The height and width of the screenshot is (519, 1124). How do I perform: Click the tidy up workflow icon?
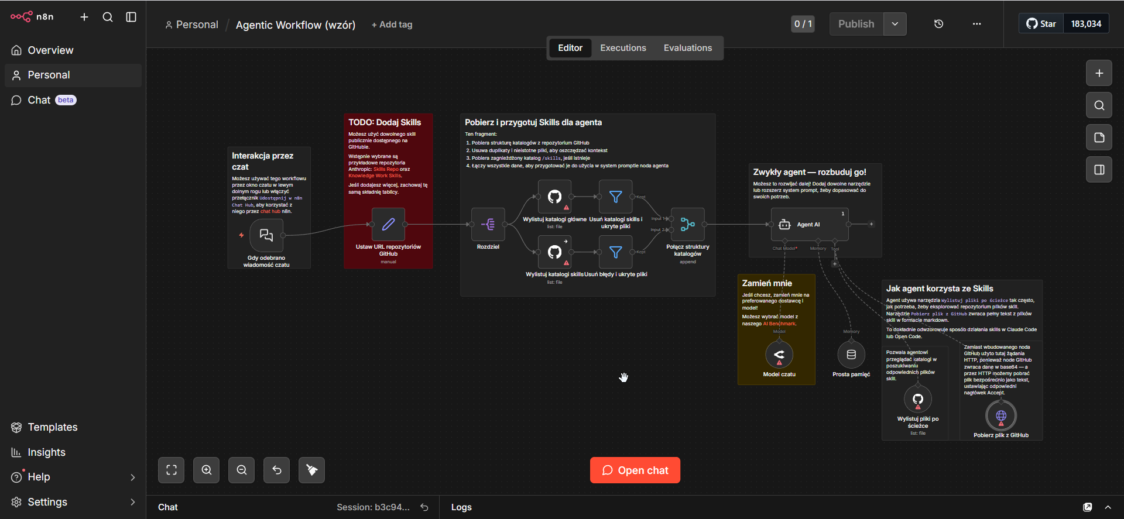tap(312, 470)
